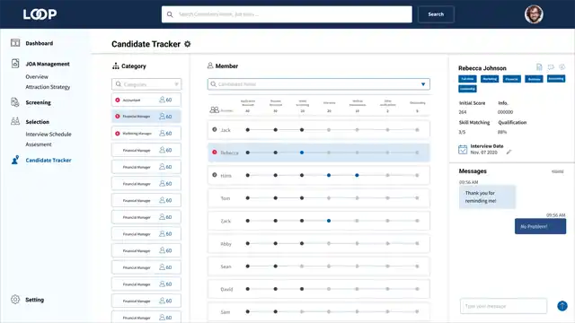Click info icon next to Rebecca Johnson

[x=562, y=67]
